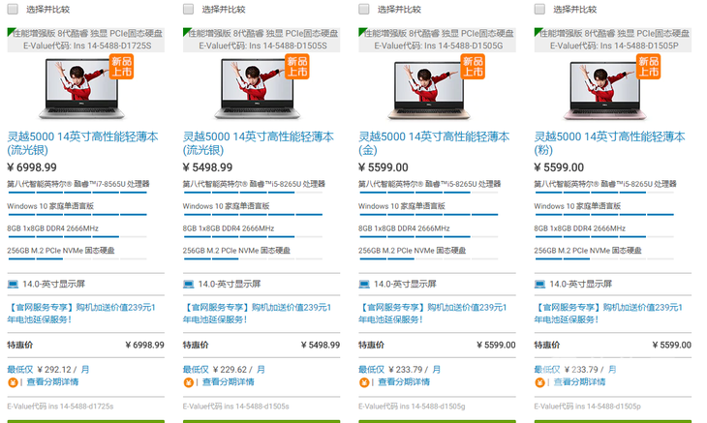Click display icon beside 14.0-英寸显示屏 for D1725S
This screenshot has height=423, width=707.
tap(13, 285)
